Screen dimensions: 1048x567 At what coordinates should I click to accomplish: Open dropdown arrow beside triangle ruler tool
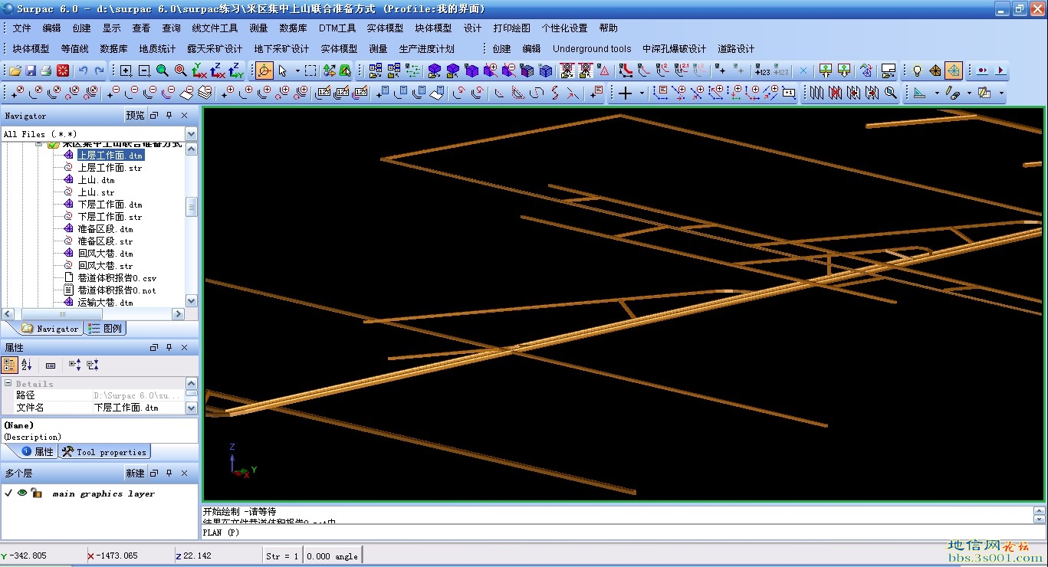pos(937,93)
